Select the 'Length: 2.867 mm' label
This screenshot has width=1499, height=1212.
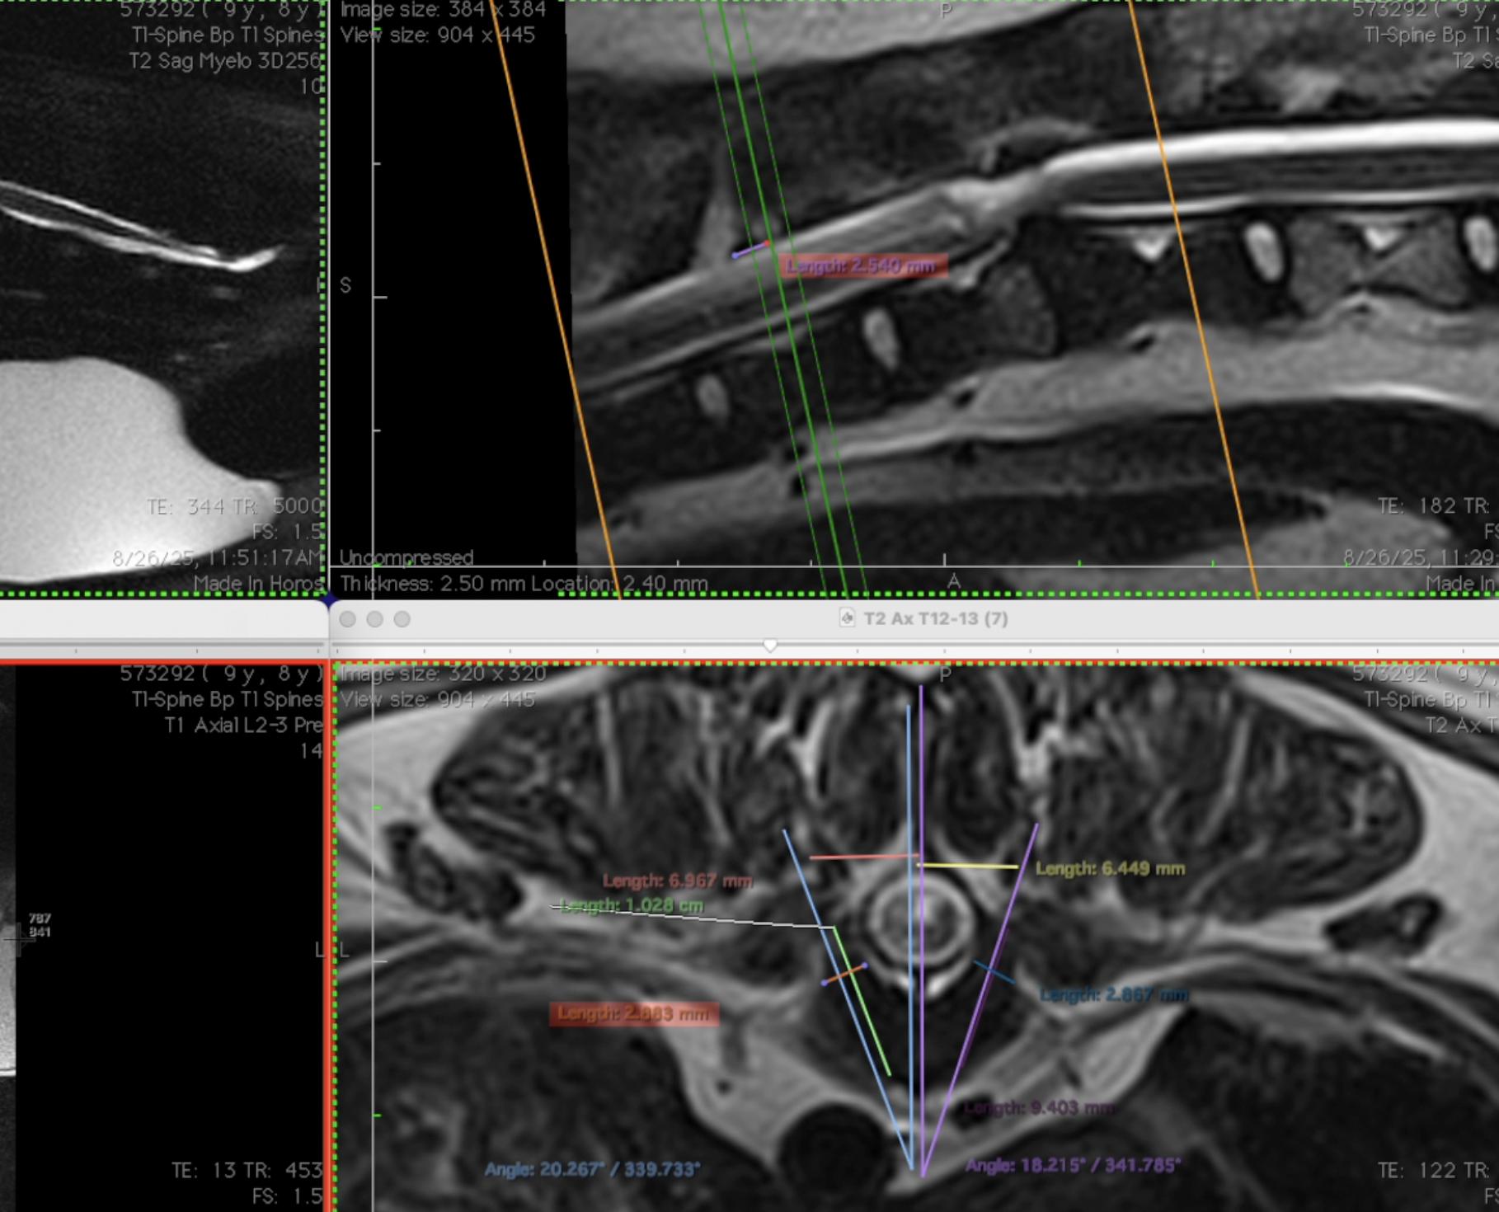pyautogui.click(x=1114, y=995)
